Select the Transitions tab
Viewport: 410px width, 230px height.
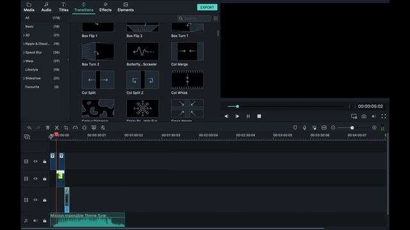point(84,7)
